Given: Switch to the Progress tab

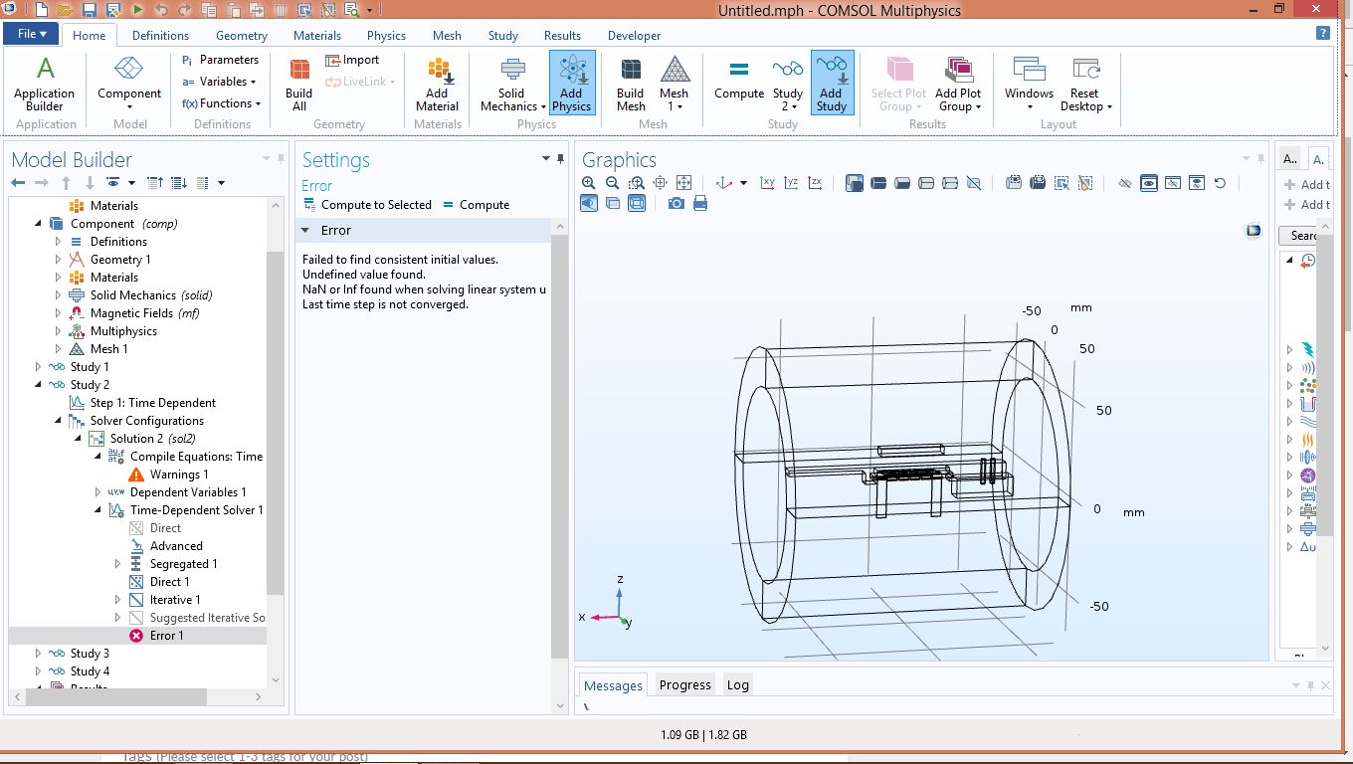Looking at the screenshot, I should (684, 684).
